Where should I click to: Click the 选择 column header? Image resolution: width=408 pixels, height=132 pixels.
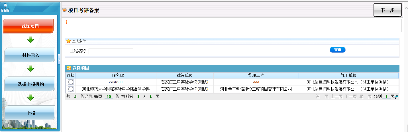click(70, 76)
